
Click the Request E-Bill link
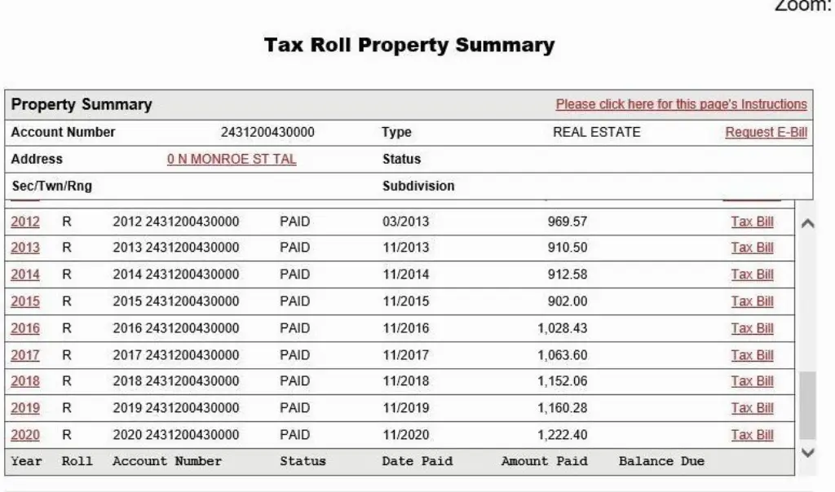point(766,133)
